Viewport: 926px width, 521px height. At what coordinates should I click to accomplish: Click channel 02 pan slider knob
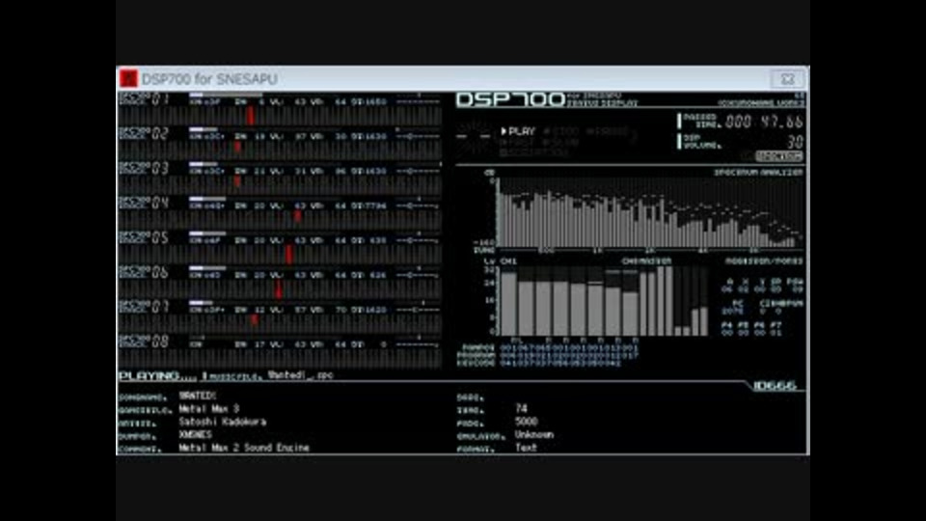coord(409,136)
